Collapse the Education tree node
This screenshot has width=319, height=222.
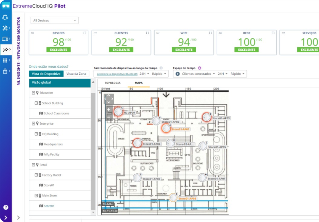[x=33, y=93]
